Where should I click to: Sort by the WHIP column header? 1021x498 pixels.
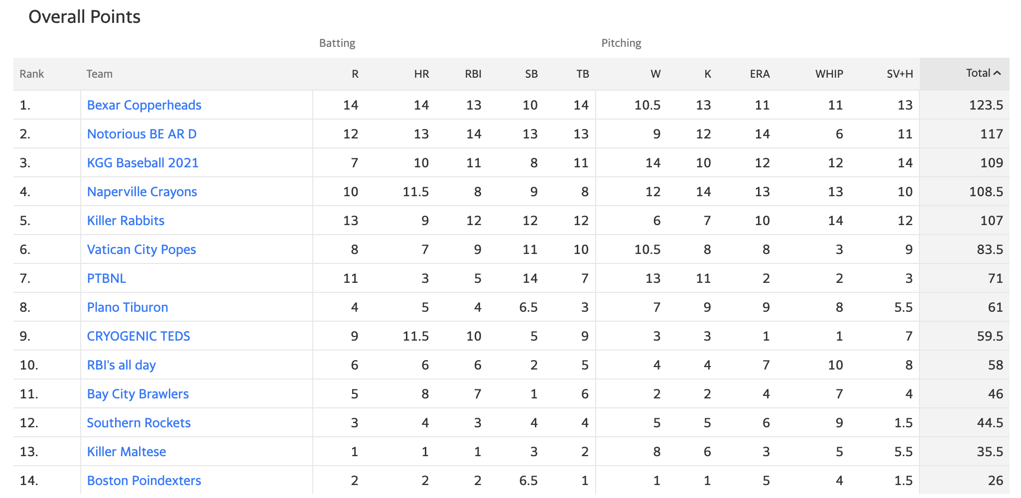point(829,74)
